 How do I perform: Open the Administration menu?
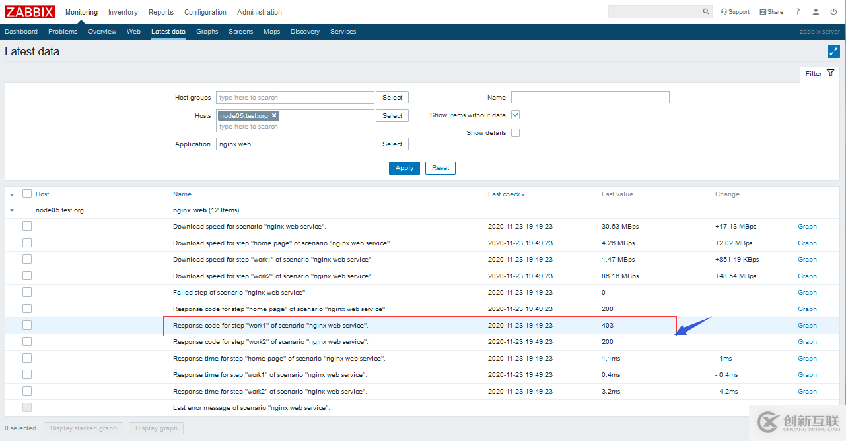pos(260,12)
